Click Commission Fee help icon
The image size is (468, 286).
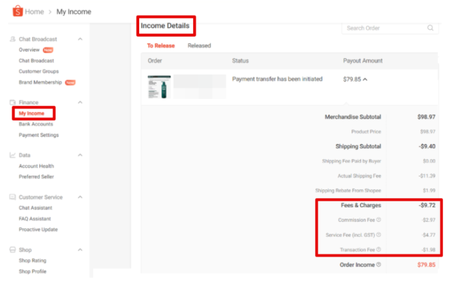click(378, 220)
